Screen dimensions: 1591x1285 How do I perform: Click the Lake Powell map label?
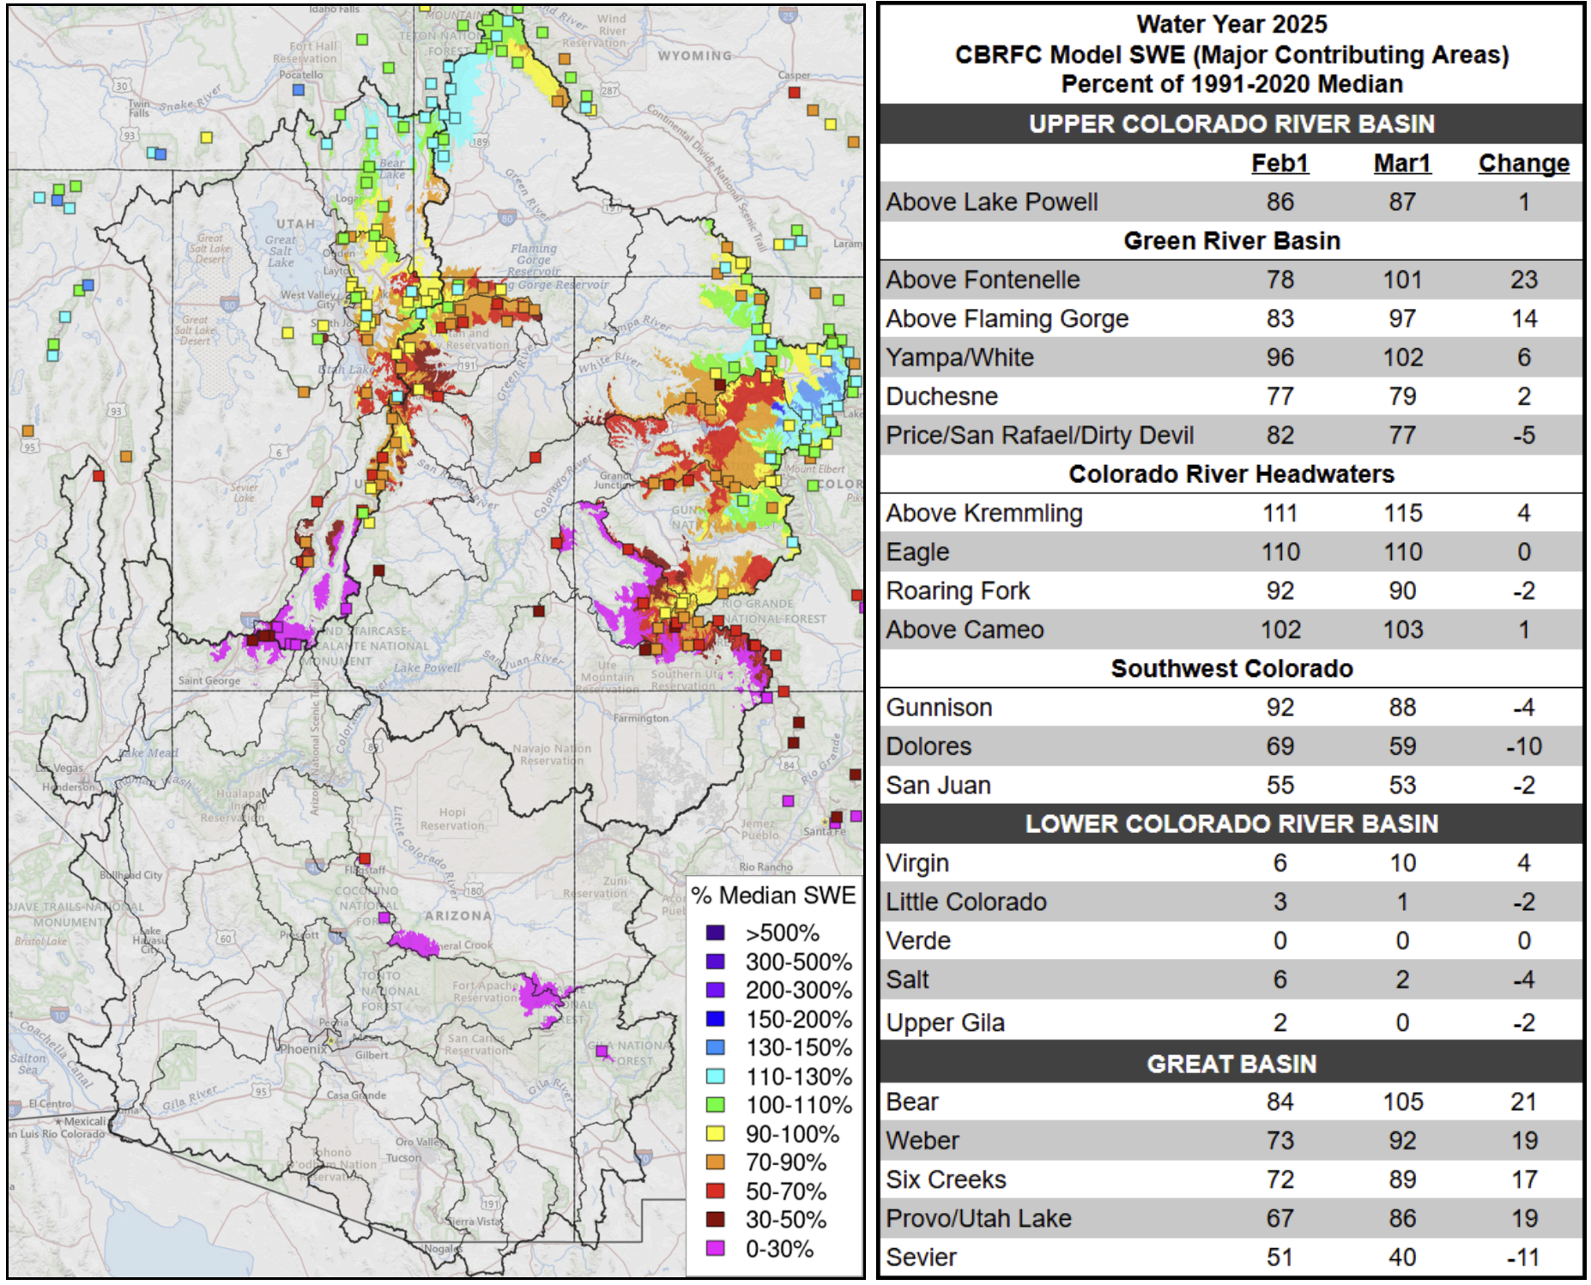point(426,667)
